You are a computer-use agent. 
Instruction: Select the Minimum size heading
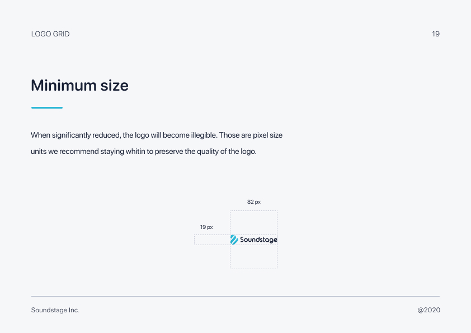coord(79,86)
